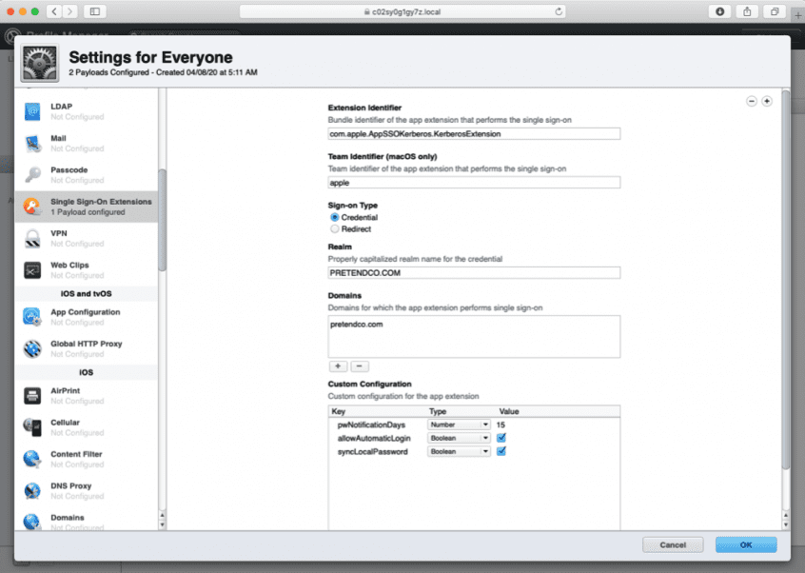Open the Type dropdown for pwNotificationDays
The image size is (805, 573).
458,425
